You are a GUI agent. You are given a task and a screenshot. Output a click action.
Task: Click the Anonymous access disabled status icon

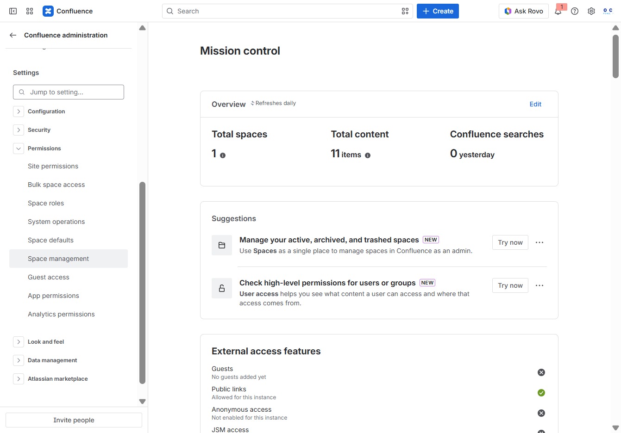coord(541,413)
